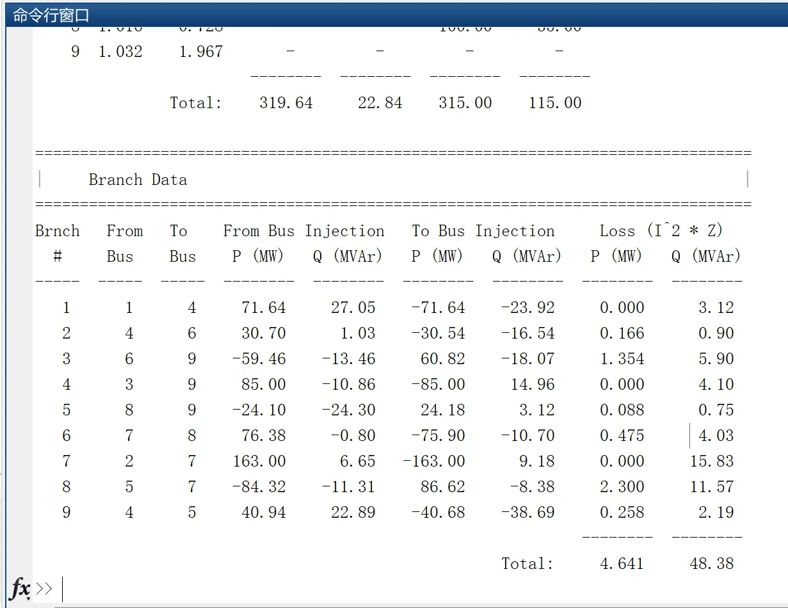Select branch 6 to-bus Q -10.70

coord(527,436)
